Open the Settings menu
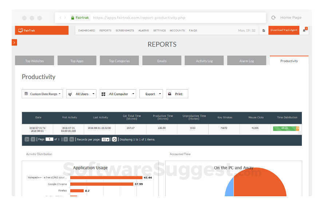Screen dimensions: 324x205 (x=159, y=30)
